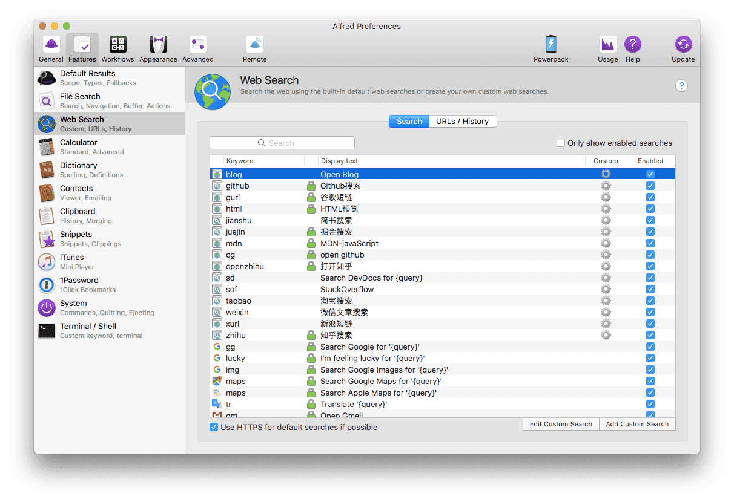Open the Help toolbar icon
This screenshot has width=734, height=502.
(x=632, y=49)
